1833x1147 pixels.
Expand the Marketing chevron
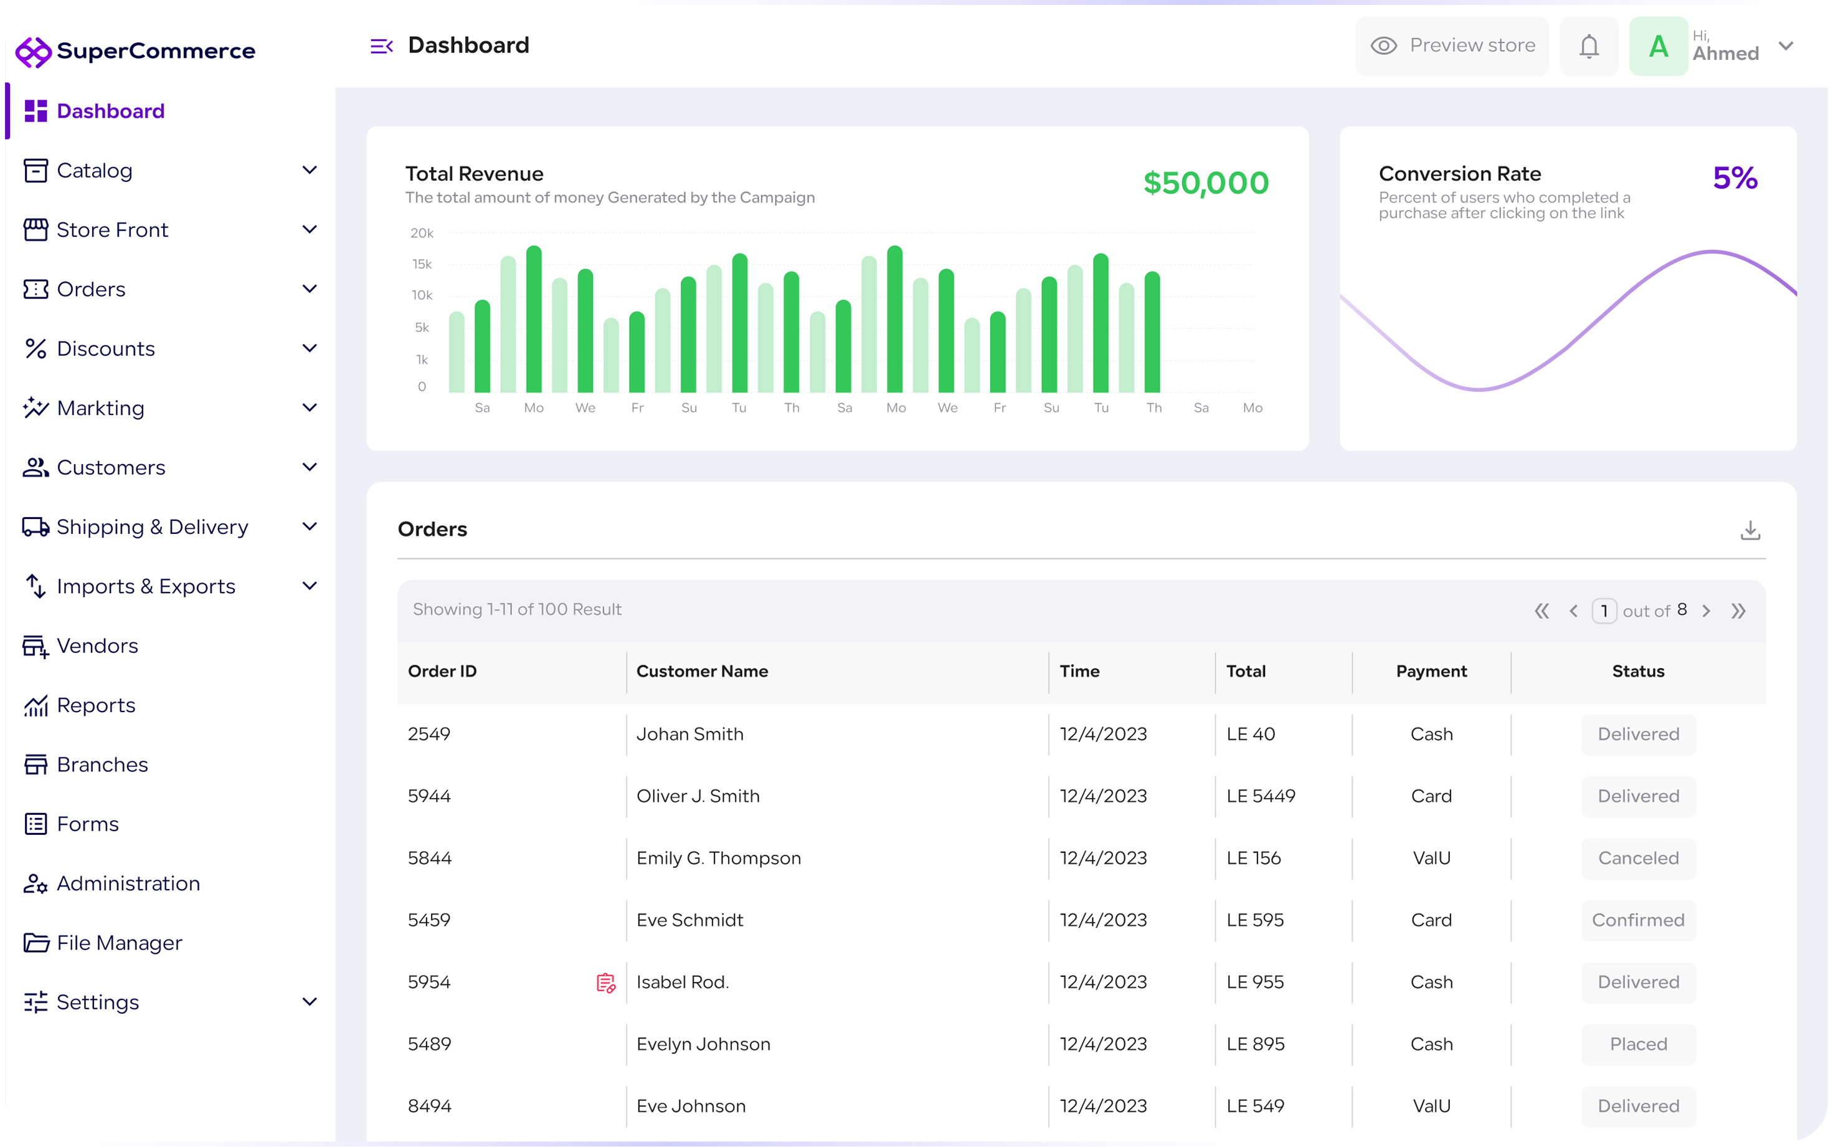[310, 407]
